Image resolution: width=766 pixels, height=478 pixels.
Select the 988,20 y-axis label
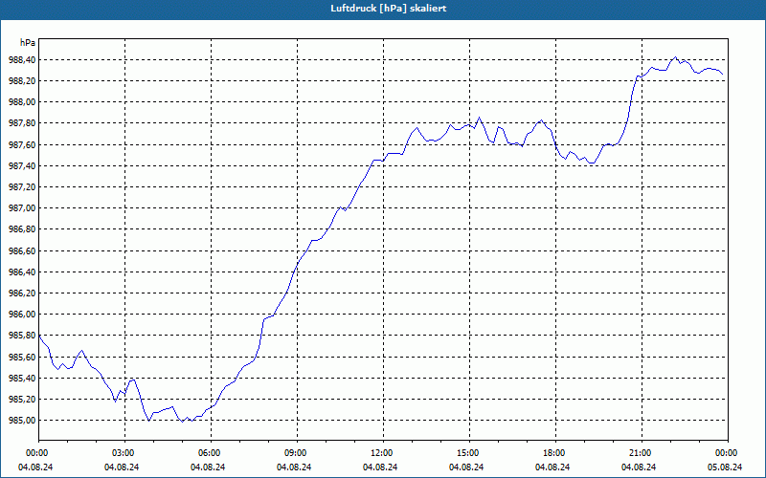point(22,81)
